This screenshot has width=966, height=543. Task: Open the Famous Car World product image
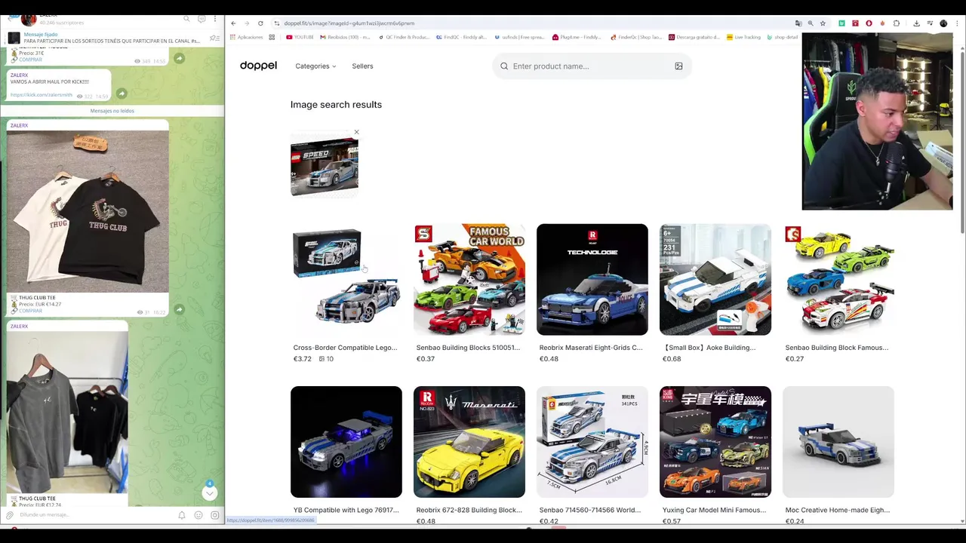[469, 279]
